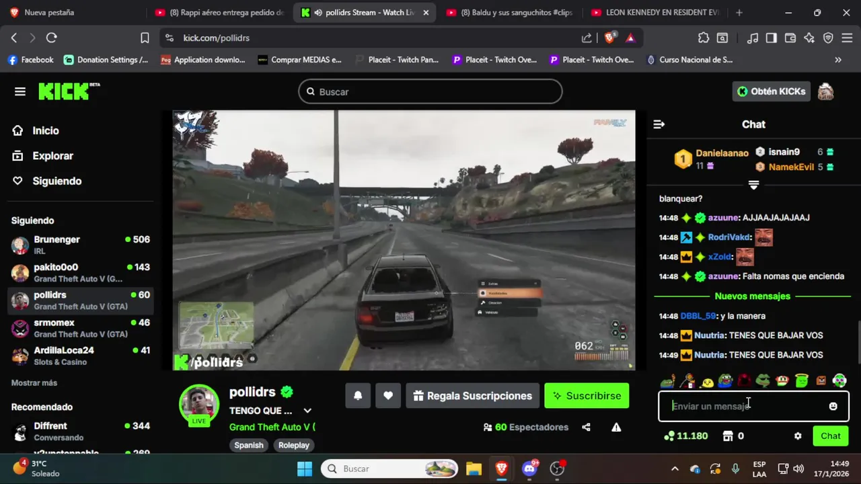This screenshot has height=484, width=861.
Task: Click the Suscribirse button
Action: coord(587,396)
